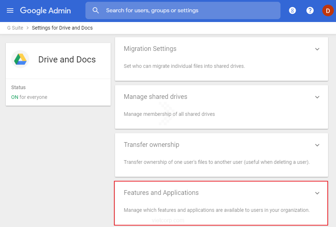Expand Features and Applications using chevron
This screenshot has height=227, width=336.
click(317, 193)
